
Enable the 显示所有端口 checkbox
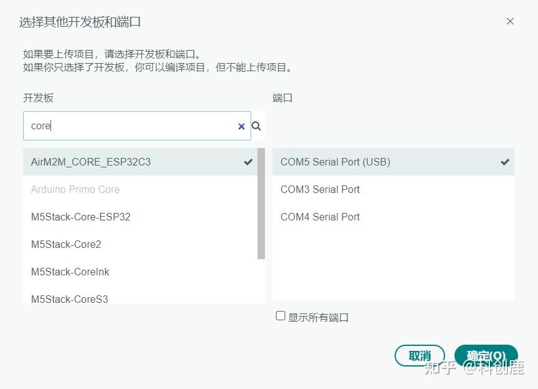(x=281, y=316)
